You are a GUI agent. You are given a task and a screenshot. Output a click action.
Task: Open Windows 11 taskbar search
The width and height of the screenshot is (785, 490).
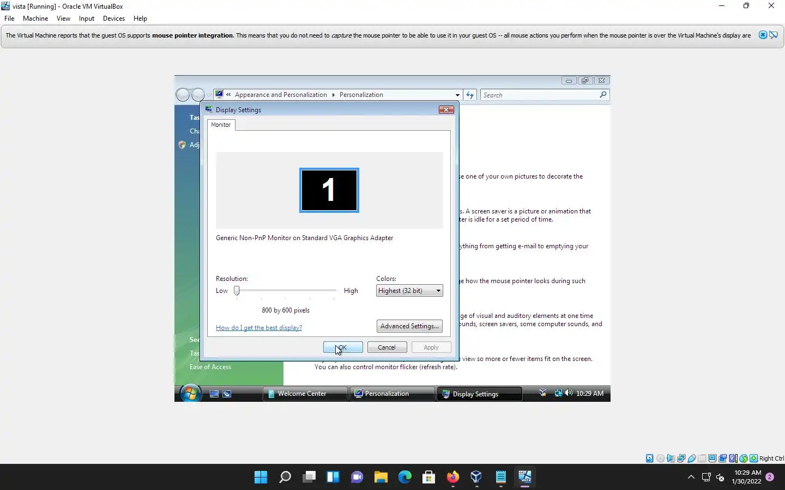(285, 477)
